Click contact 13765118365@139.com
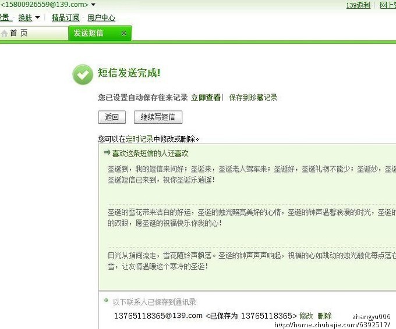Viewport: 396px width, 329px height. pyautogui.click(x=158, y=316)
